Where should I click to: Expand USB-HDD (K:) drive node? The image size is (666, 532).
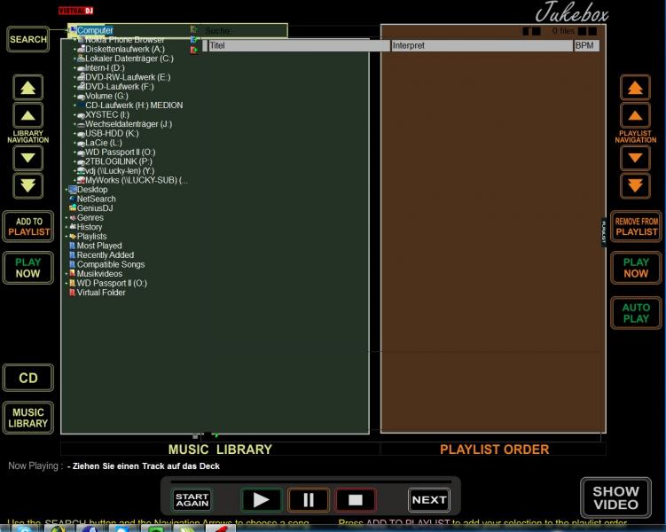pyautogui.click(x=74, y=133)
